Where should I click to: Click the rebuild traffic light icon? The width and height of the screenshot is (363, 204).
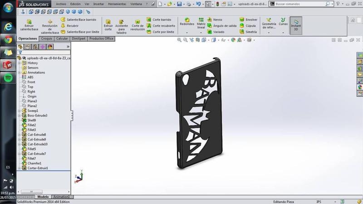pos(217,4)
